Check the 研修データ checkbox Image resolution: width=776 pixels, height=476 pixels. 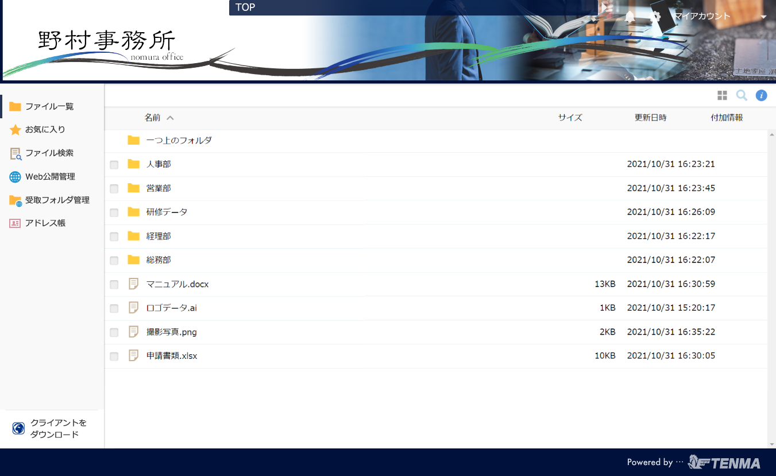[114, 213]
